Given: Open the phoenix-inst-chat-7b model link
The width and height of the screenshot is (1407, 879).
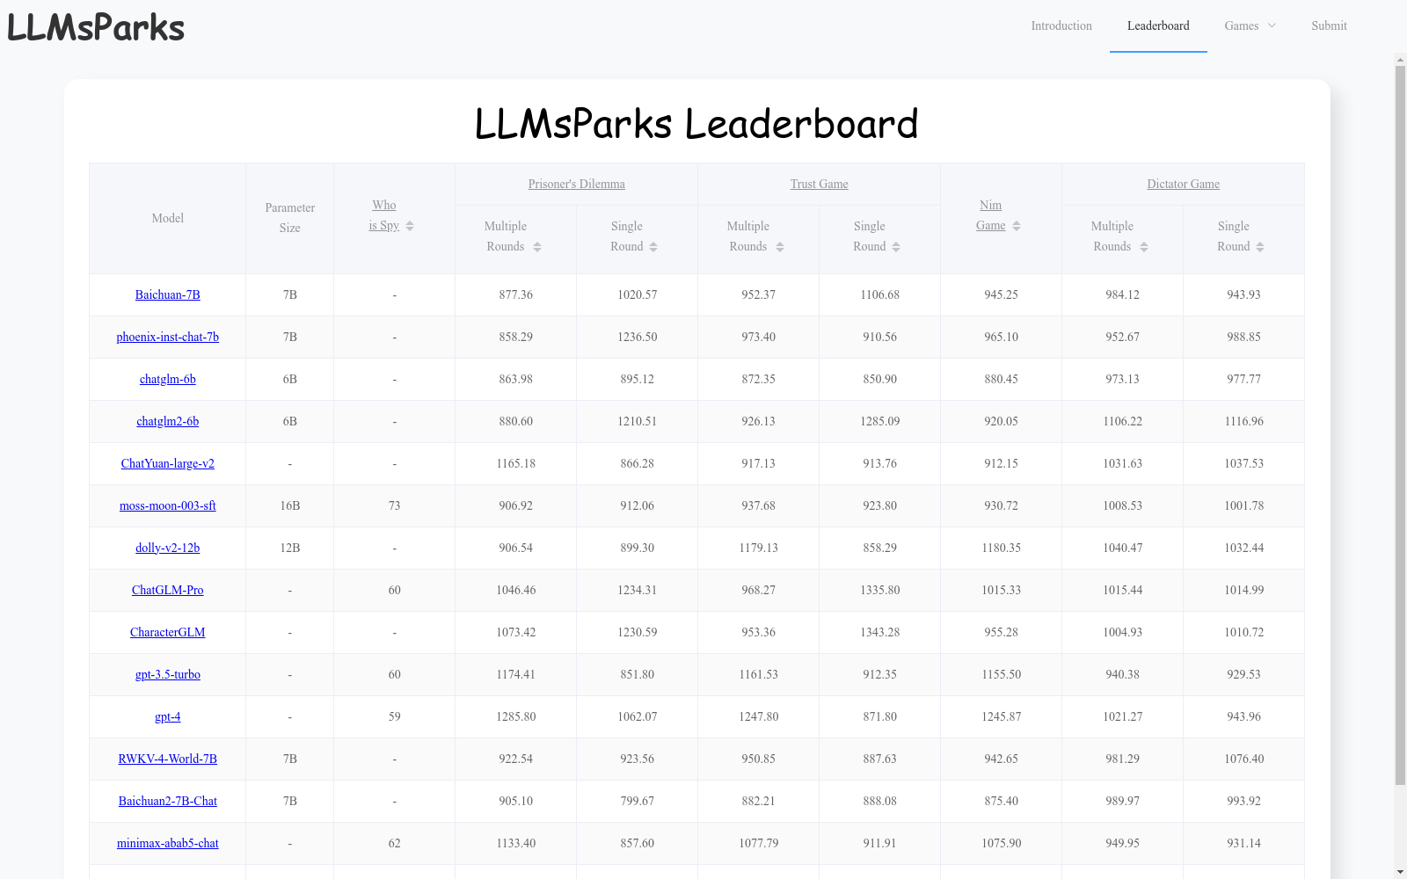Looking at the screenshot, I should [168, 337].
